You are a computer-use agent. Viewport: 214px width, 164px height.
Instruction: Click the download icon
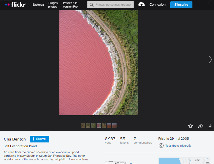[210, 126]
